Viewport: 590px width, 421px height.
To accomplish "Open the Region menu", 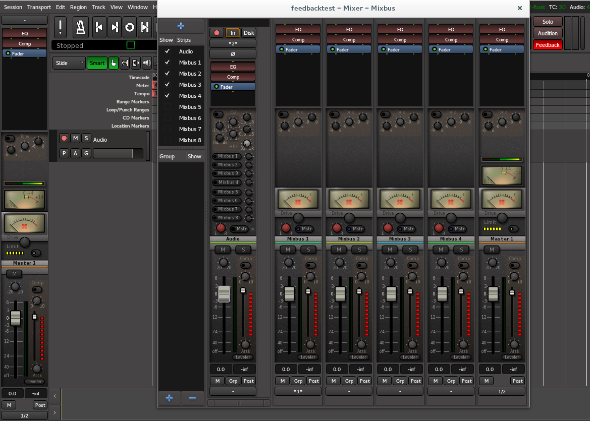I will [78, 7].
